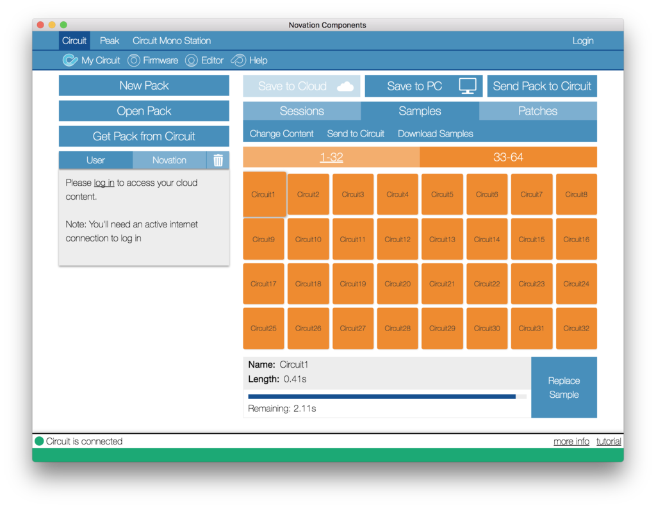Viewport: 656px width, 508px height.
Task: Click the Firmware circle icon
Action: (x=134, y=60)
